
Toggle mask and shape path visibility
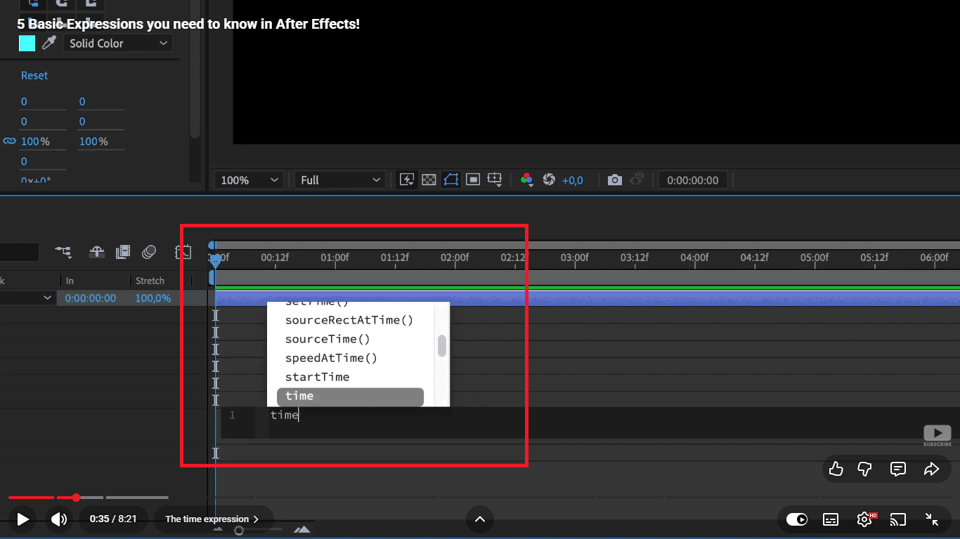(x=450, y=180)
